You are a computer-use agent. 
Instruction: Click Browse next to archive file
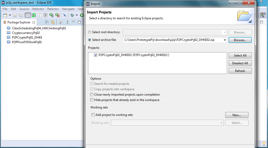pos(240,40)
